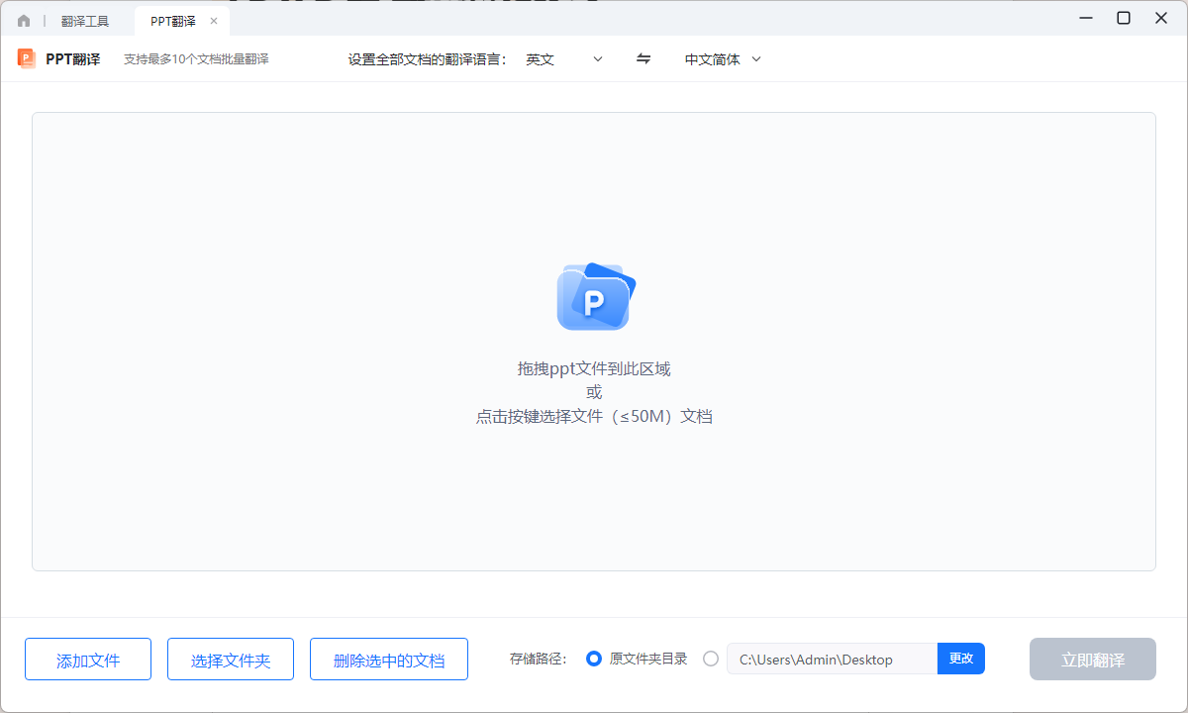The height and width of the screenshot is (713, 1188).
Task: Click the 拖拽ppt文件到此区域 text
Action: [x=594, y=369]
